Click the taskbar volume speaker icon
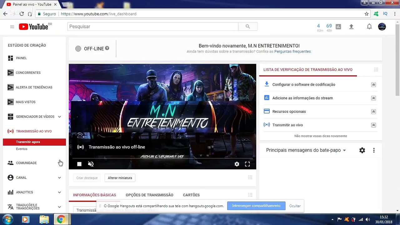Viewport: 400px width, 225px height. coord(368,219)
